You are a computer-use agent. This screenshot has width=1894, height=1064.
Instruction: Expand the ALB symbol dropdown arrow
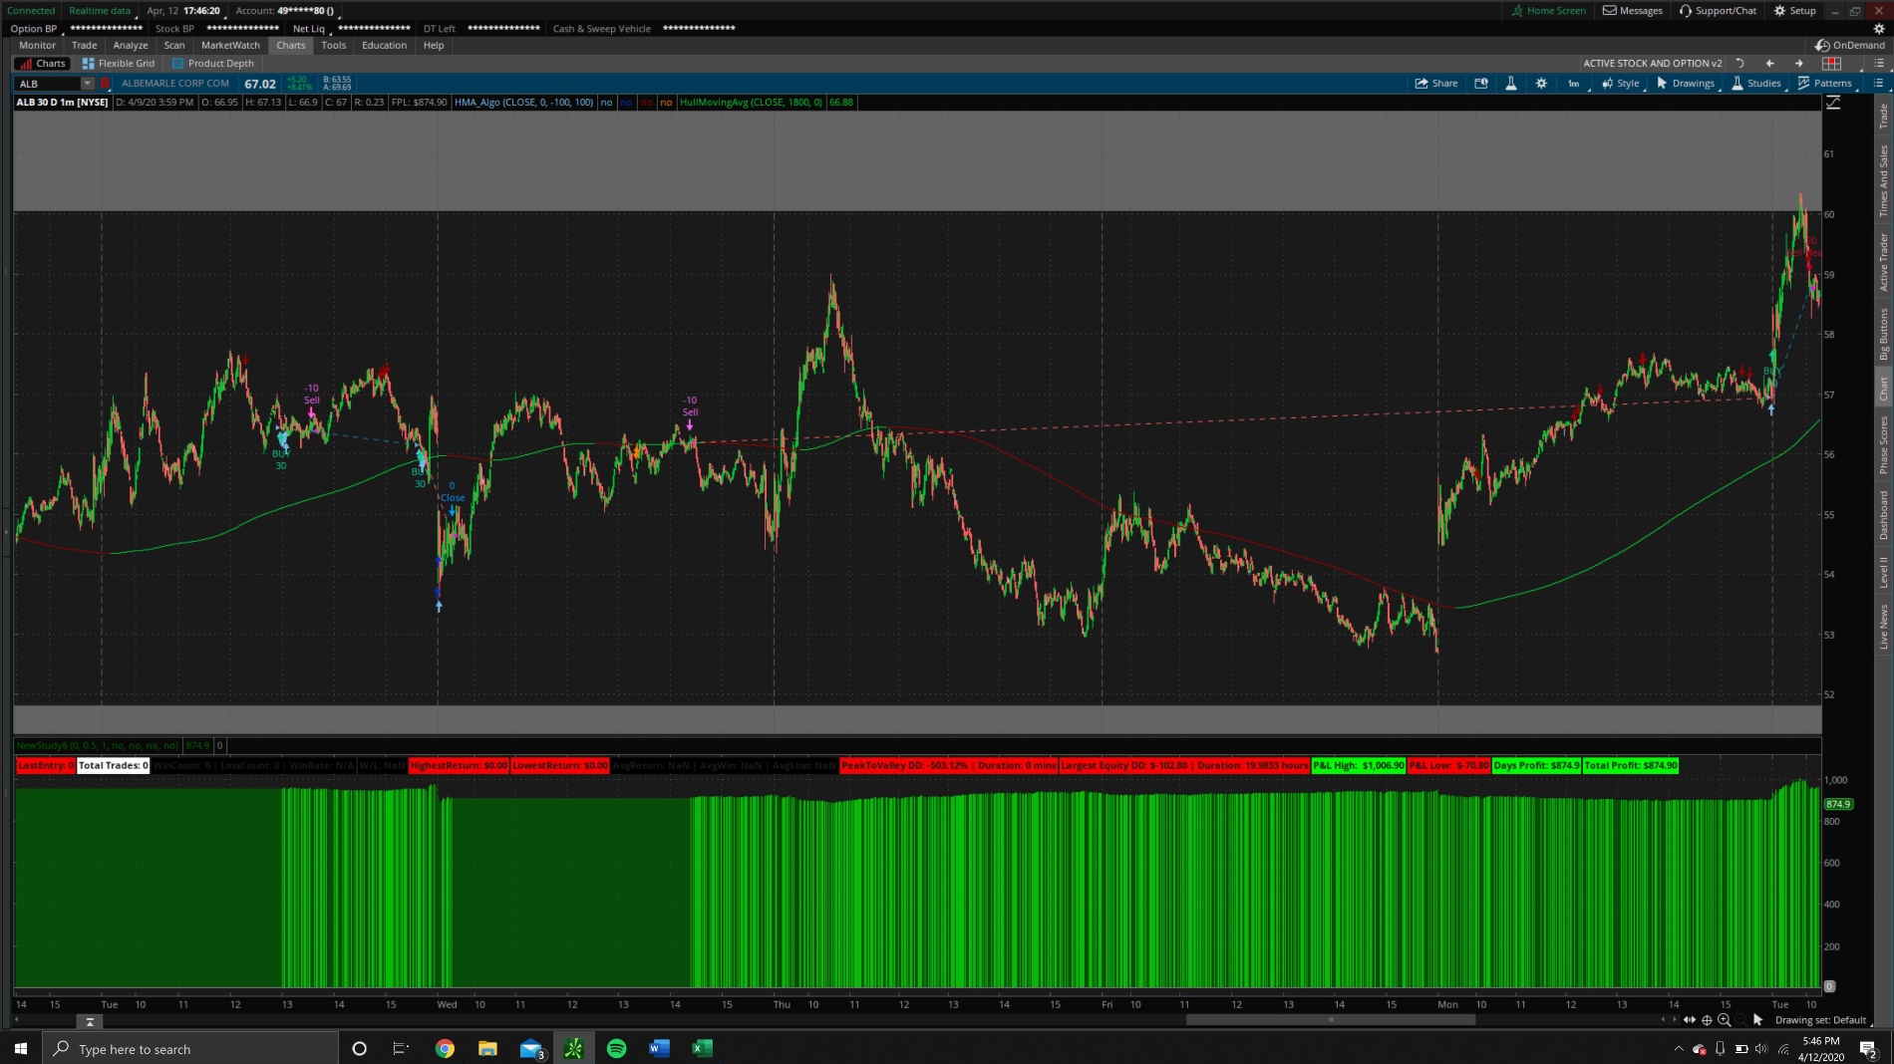[x=88, y=84]
